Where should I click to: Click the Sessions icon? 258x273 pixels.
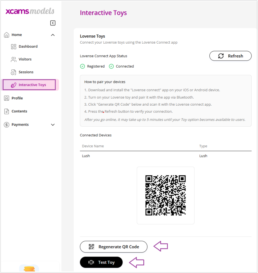13,72
